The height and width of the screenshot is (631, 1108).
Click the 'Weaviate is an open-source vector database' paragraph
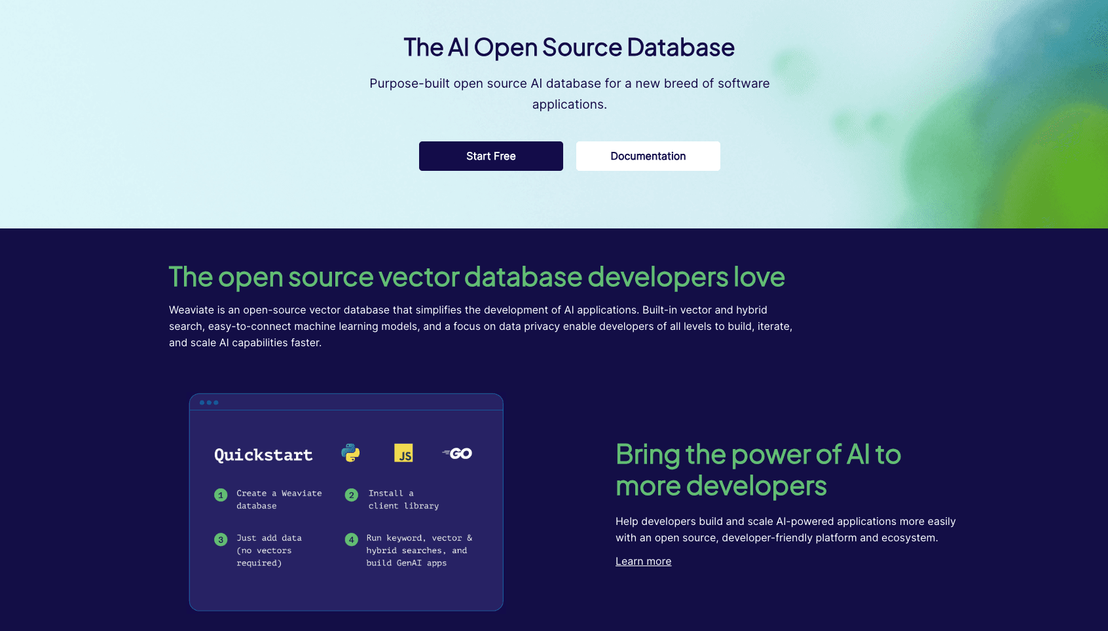pyautogui.click(x=481, y=326)
